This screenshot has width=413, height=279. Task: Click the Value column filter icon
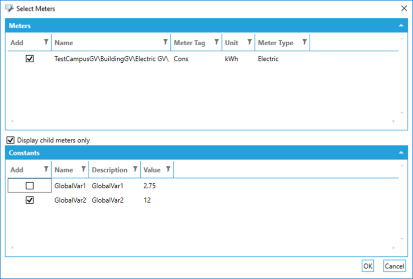click(168, 169)
